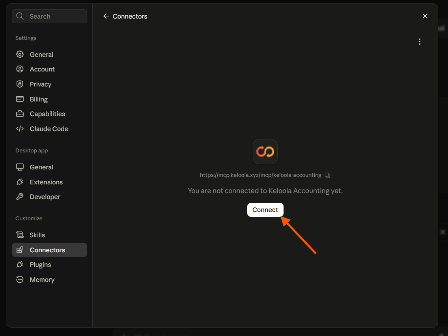Open Desktop app General settings
Screen dimensions: 448x336
pyautogui.click(x=49, y=167)
